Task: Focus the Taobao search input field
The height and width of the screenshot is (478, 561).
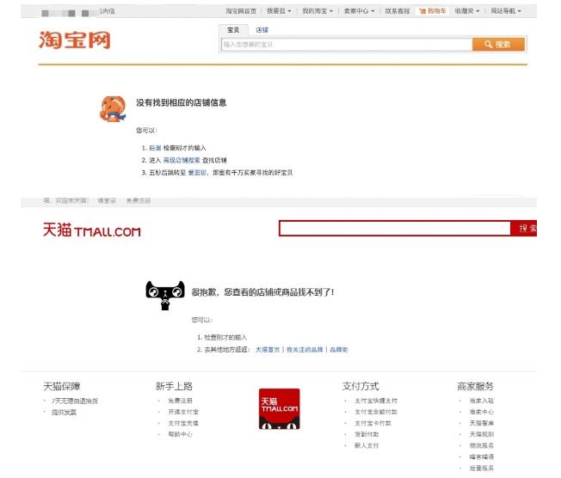Action: point(346,44)
